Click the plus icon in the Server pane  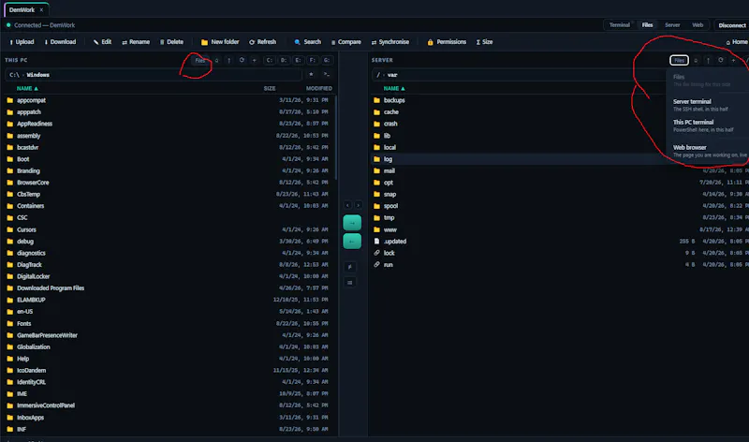coord(733,60)
